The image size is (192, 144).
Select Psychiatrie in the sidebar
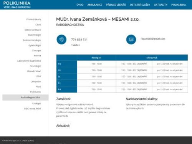coord(35,92)
